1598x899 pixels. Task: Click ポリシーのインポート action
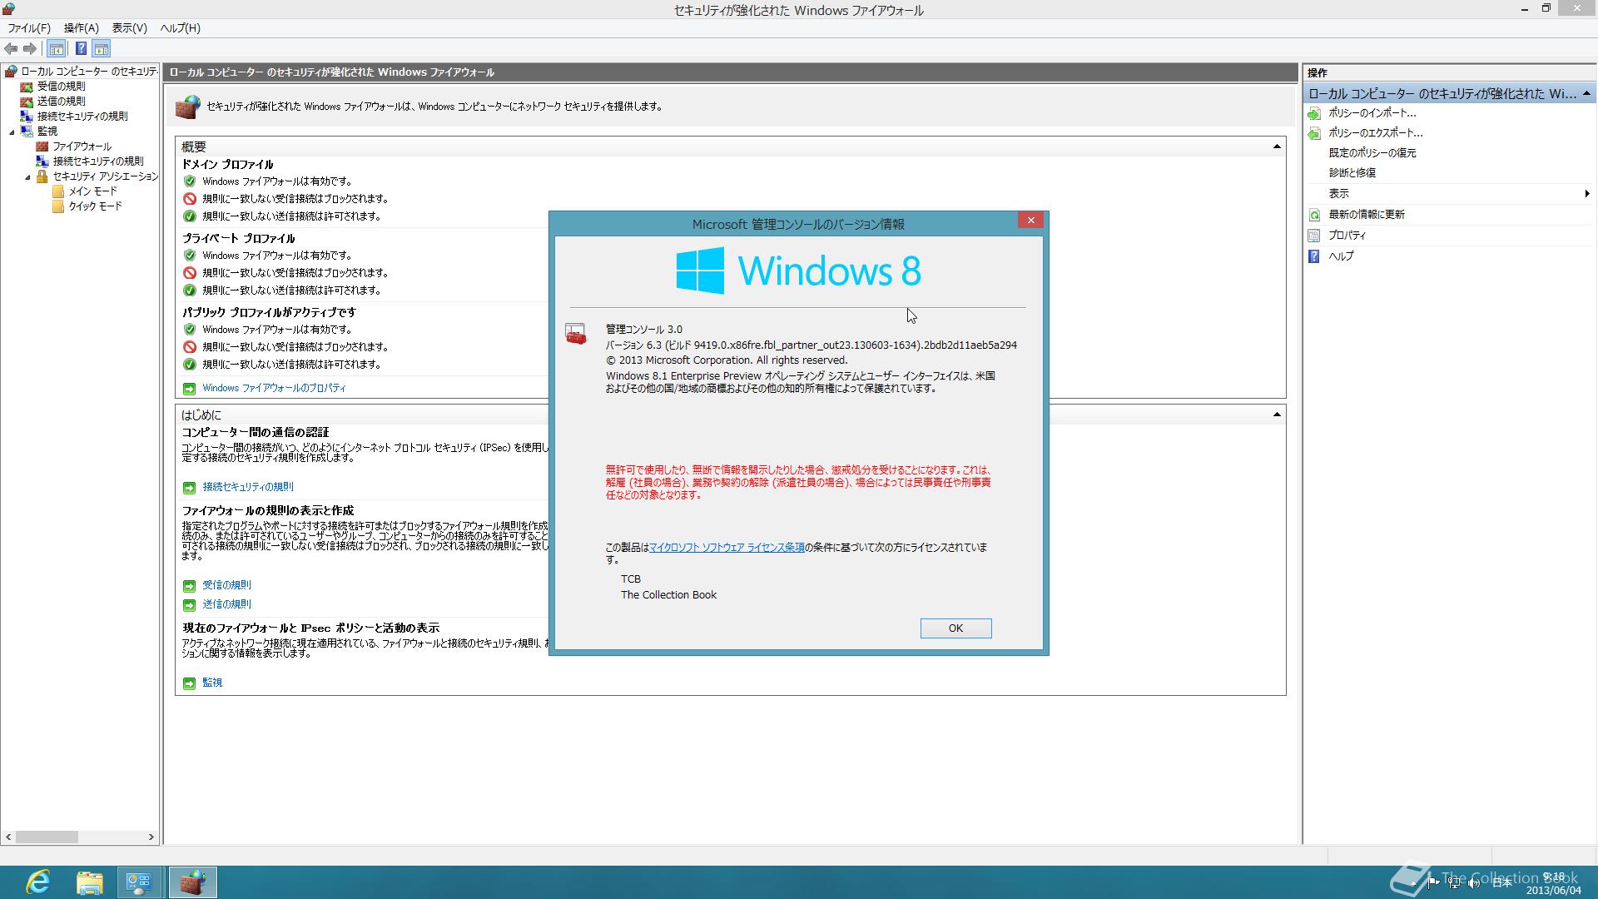click(x=1372, y=113)
